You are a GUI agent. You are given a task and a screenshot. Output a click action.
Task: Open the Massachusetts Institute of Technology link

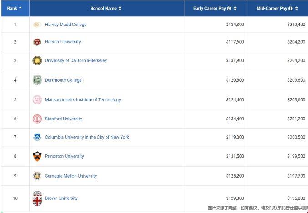(x=83, y=100)
